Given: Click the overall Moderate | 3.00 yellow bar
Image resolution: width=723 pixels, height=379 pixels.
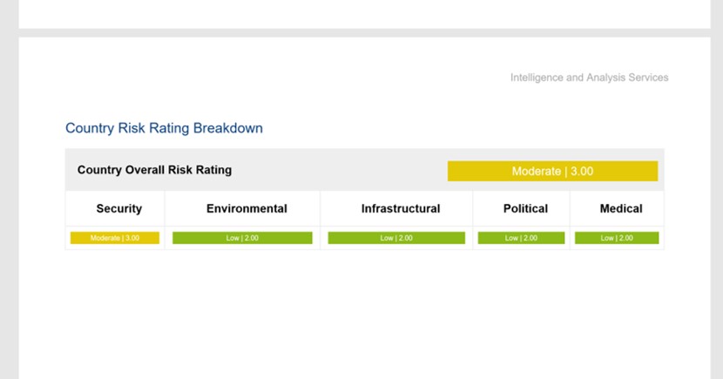Looking at the screenshot, I should [552, 171].
